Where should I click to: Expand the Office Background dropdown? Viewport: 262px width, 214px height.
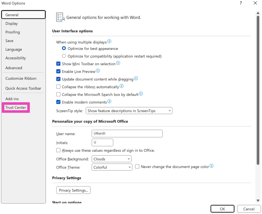pos(111,159)
